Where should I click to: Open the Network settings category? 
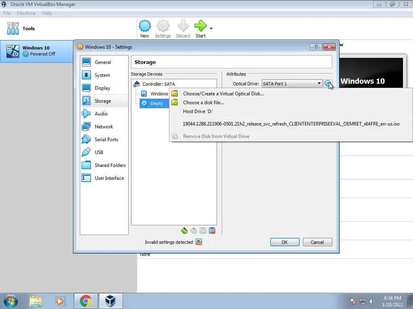(x=104, y=127)
